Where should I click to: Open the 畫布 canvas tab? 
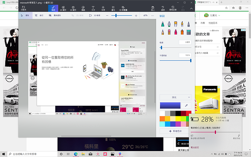point(113,8)
